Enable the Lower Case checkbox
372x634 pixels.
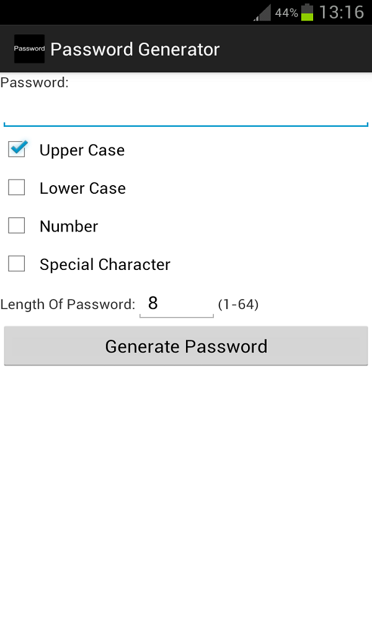tap(16, 187)
